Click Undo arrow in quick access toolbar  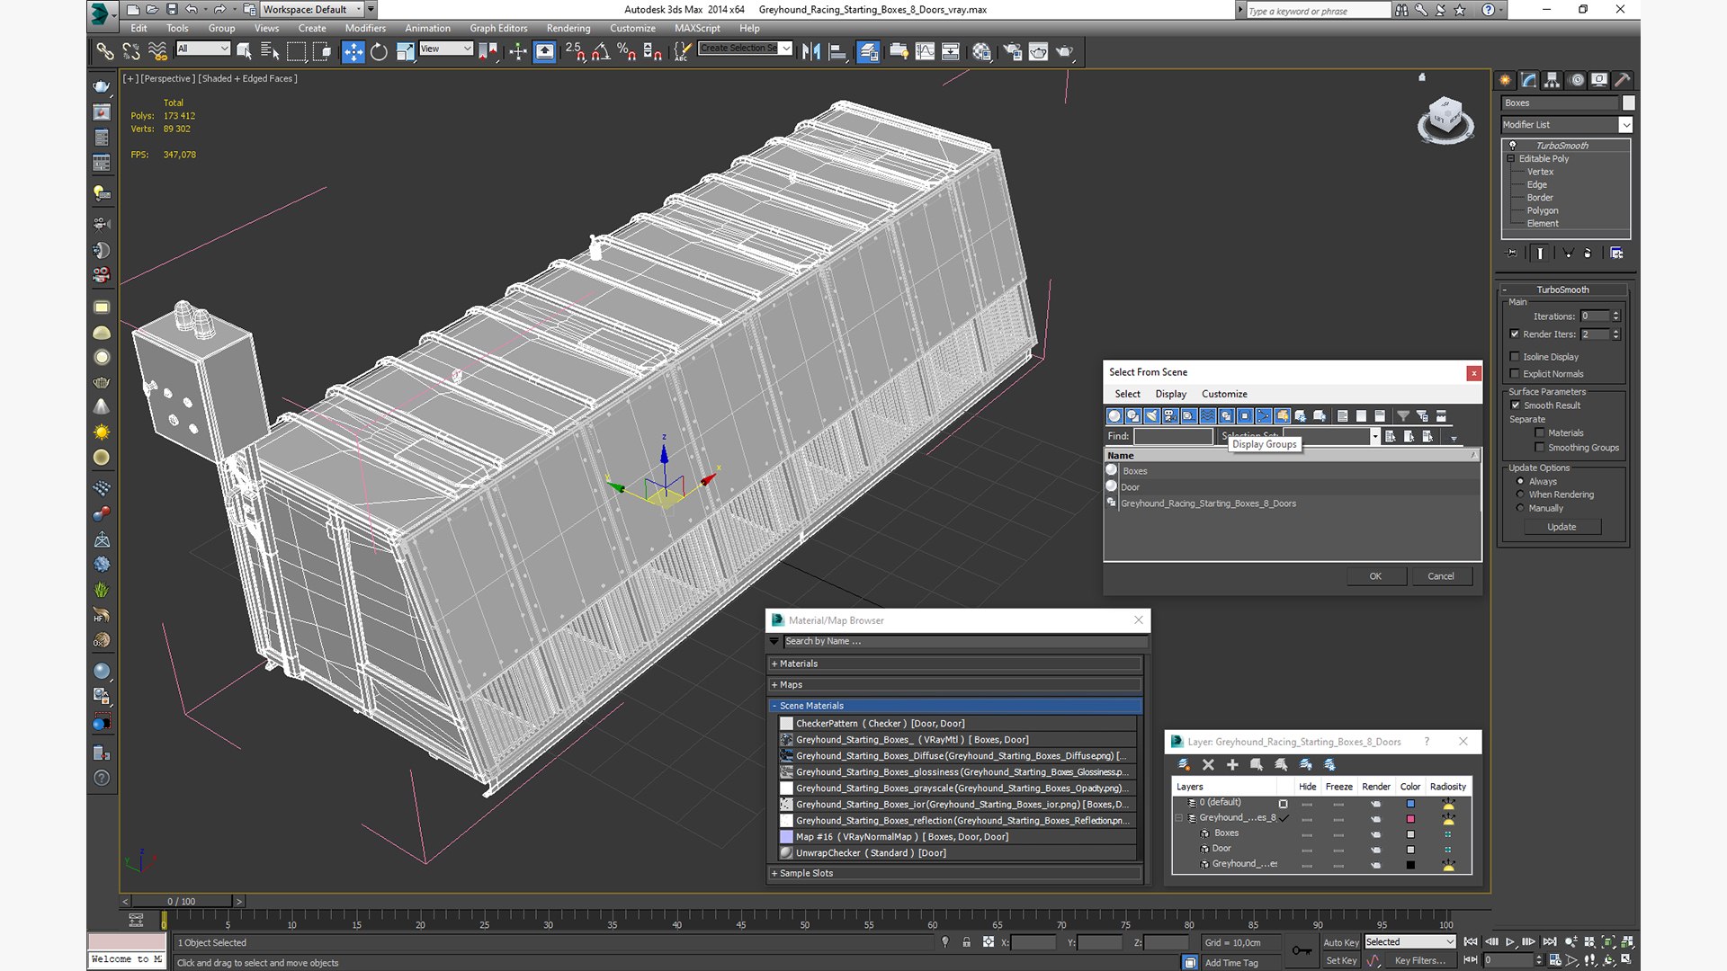pyautogui.click(x=192, y=10)
